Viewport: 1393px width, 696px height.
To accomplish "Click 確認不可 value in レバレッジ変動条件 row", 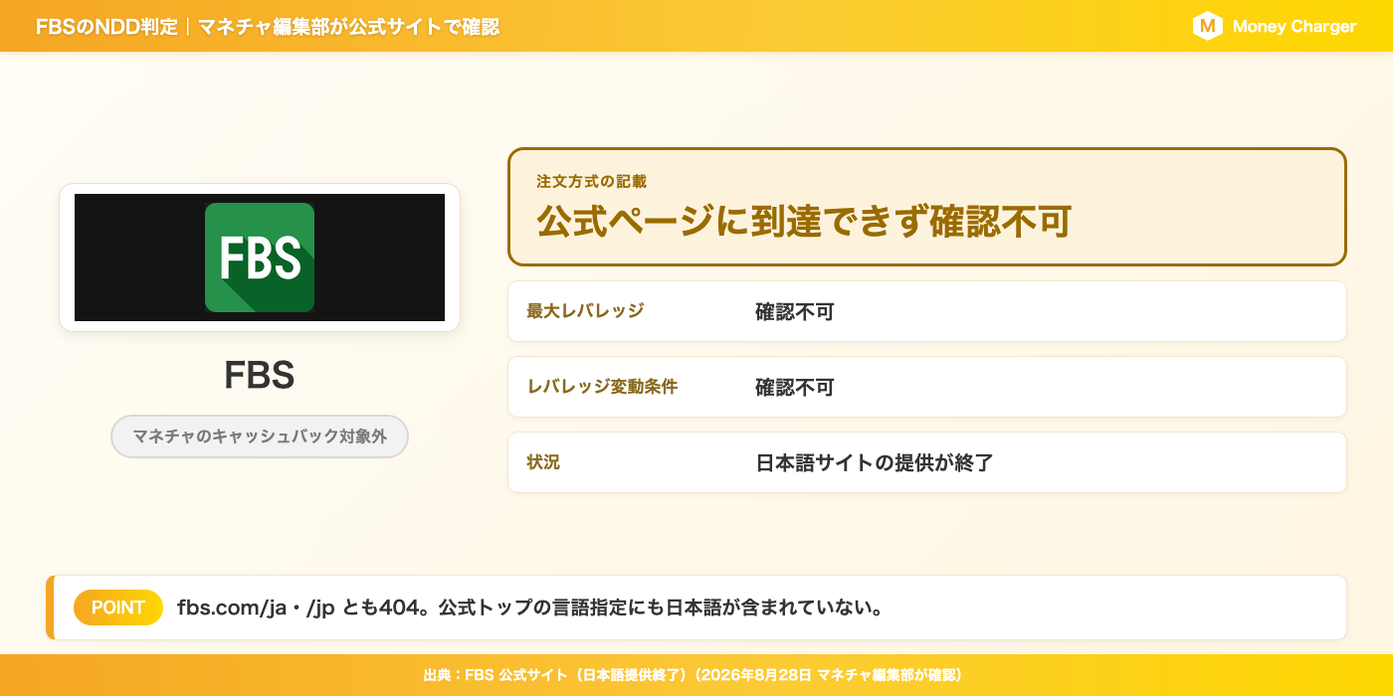I will click(x=794, y=387).
